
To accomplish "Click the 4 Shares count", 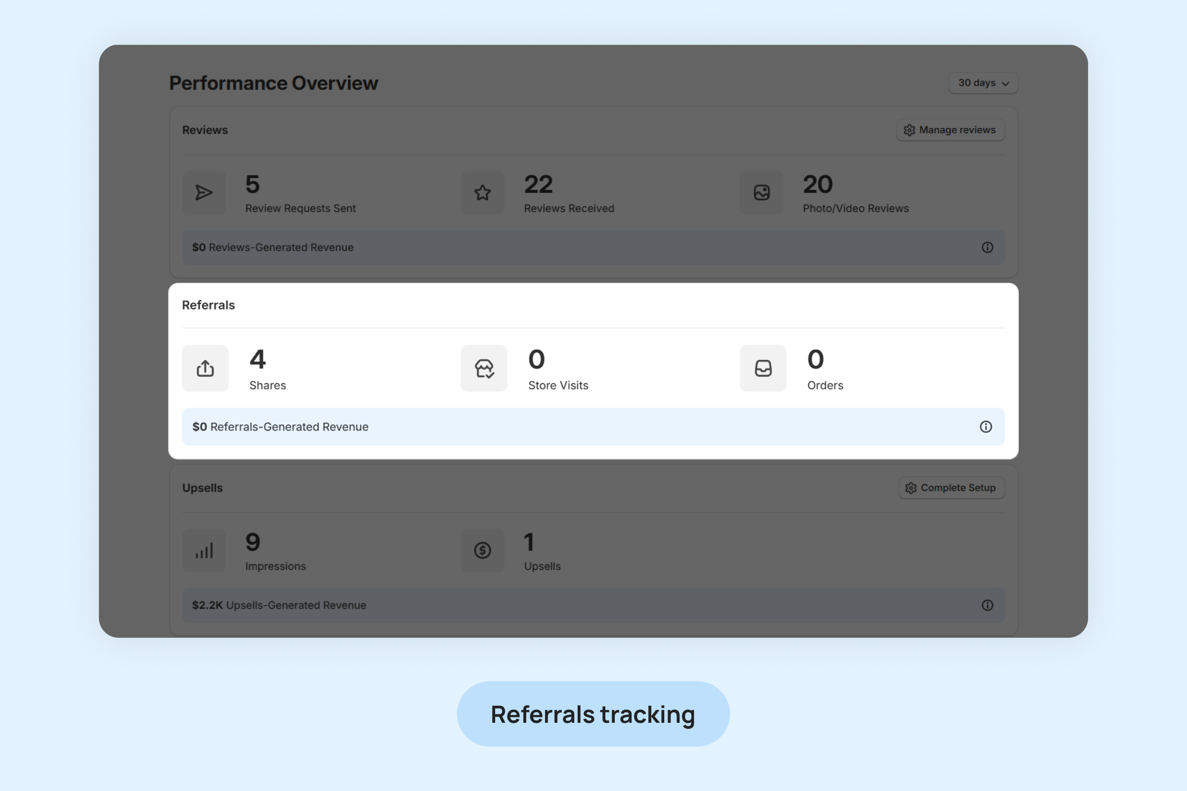I will (257, 360).
